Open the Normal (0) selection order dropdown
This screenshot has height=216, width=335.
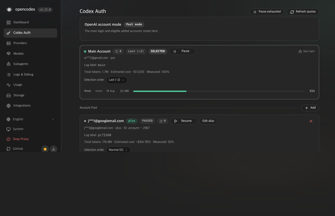118,150
